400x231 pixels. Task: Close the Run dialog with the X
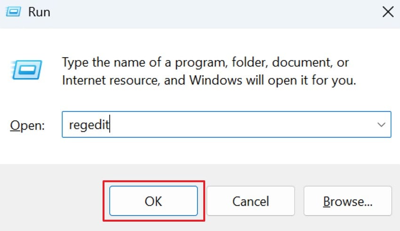click(x=388, y=12)
